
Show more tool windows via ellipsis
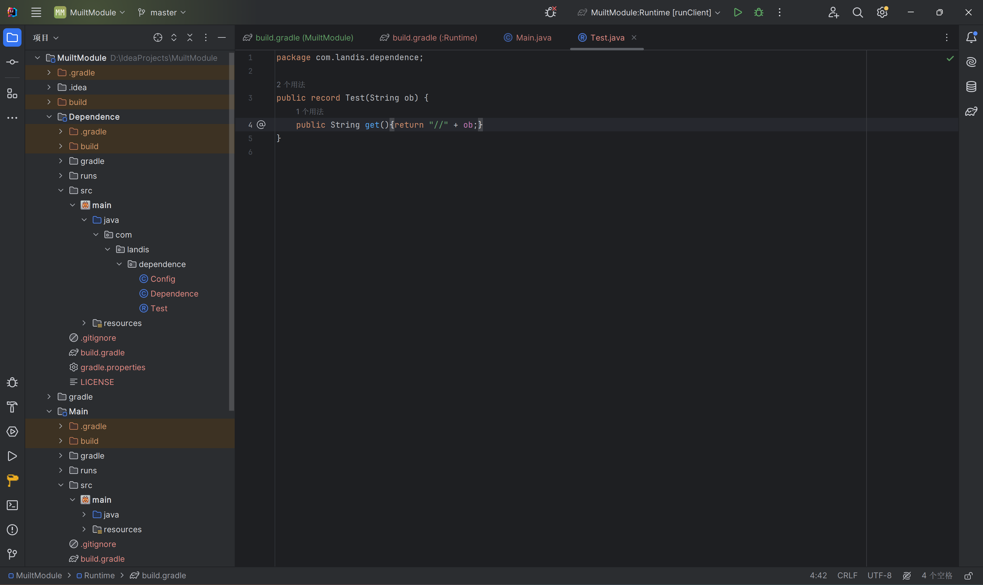click(12, 118)
